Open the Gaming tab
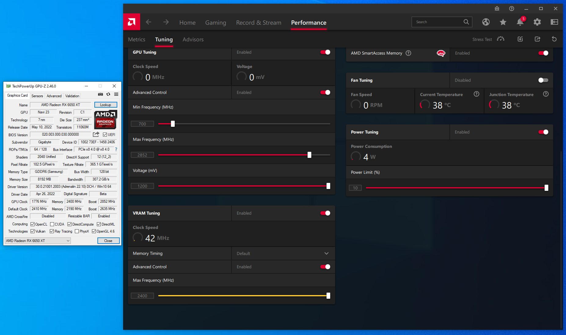The height and width of the screenshot is (335, 566). point(216,23)
